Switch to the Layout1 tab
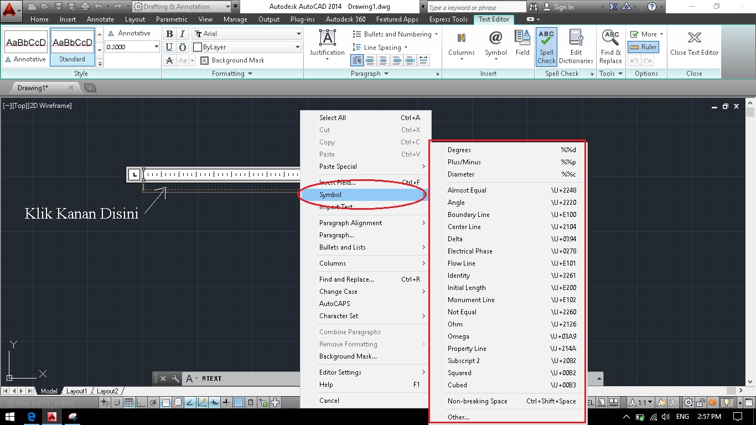Viewport: 756px width, 425px height. (77, 391)
